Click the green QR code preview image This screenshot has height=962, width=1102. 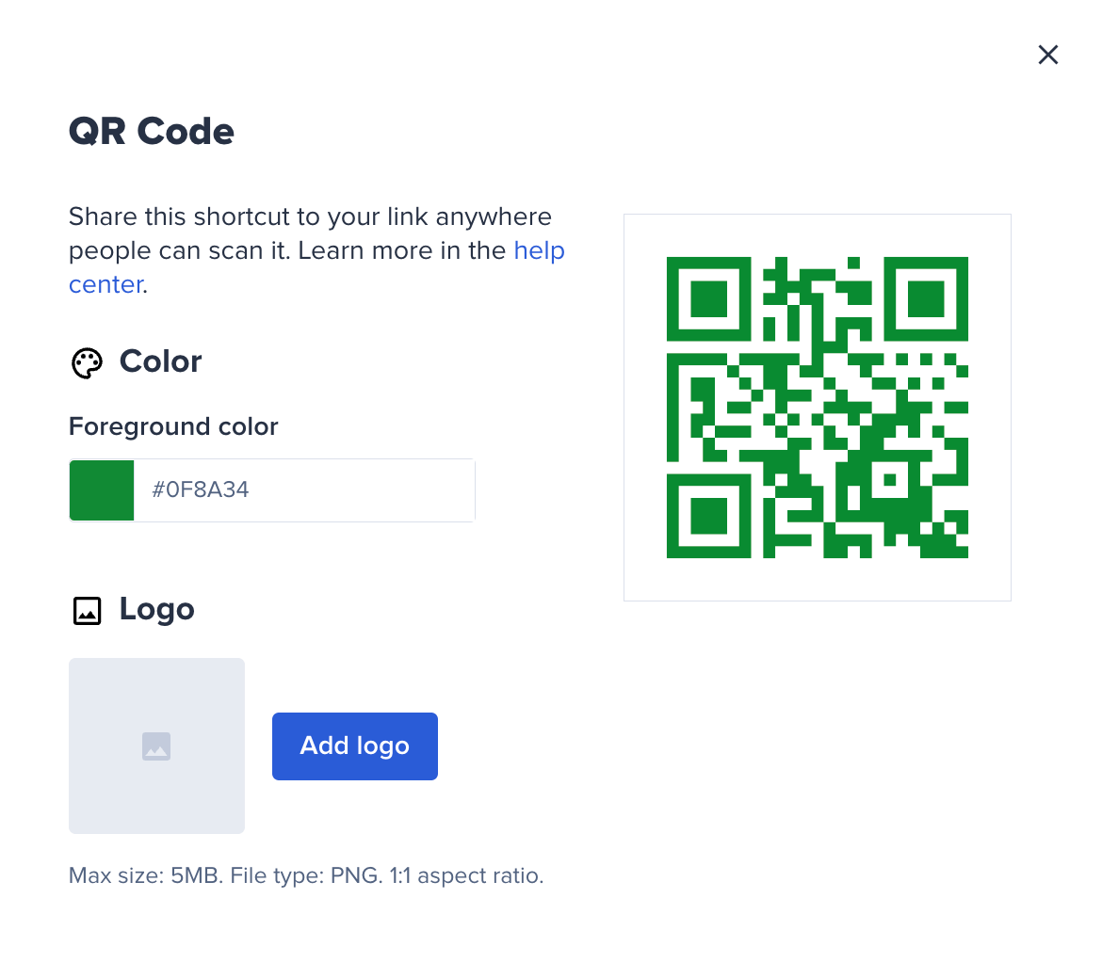click(817, 407)
